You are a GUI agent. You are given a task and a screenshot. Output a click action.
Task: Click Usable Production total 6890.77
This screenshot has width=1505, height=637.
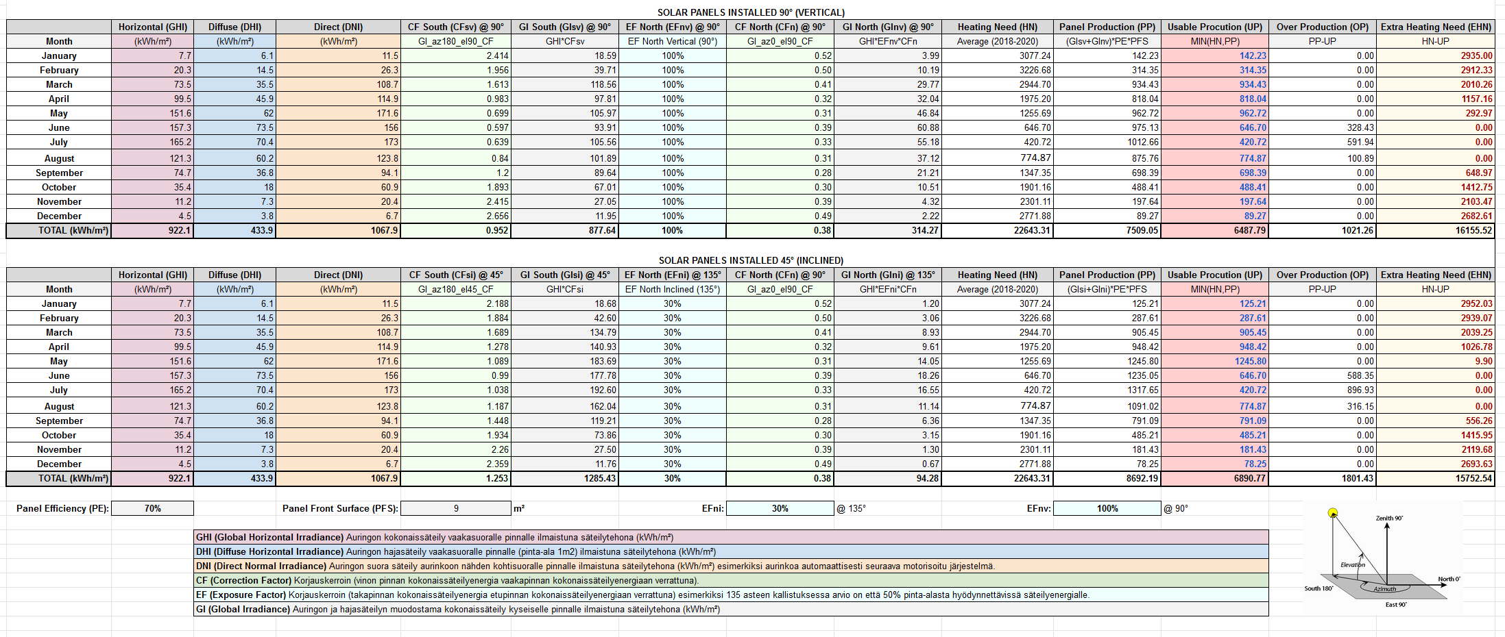click(x=1215, y=479)
